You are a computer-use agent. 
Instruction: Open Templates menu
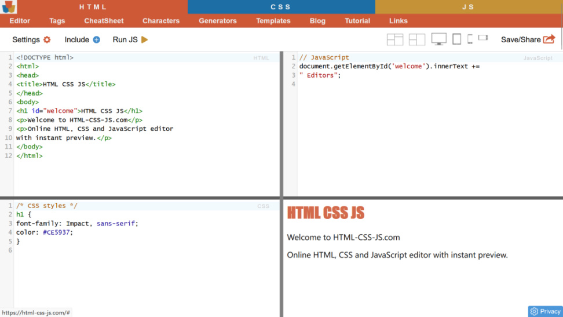pos(273,21)
